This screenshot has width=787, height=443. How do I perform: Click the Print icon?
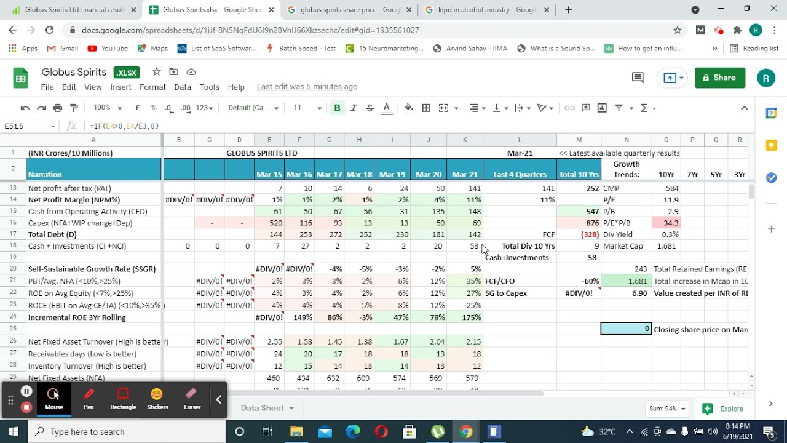58,108
